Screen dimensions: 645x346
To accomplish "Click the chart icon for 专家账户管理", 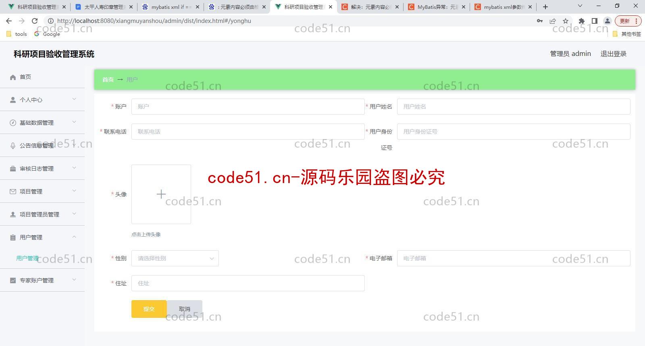I will click(x=13, y=281).
